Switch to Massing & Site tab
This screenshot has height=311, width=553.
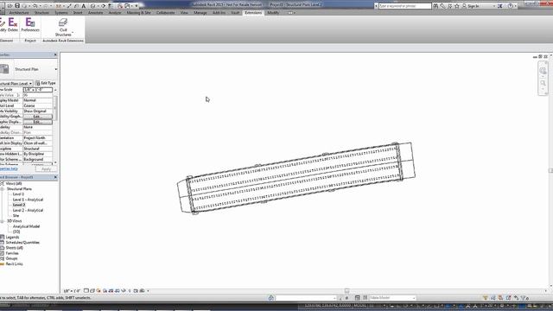[138, 13]
